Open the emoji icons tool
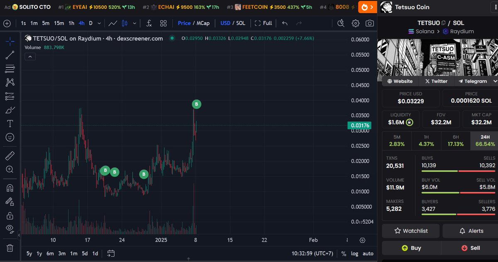The width and height of the screenshot is (498, 262). pyautogui.click(x=10, y=137)
